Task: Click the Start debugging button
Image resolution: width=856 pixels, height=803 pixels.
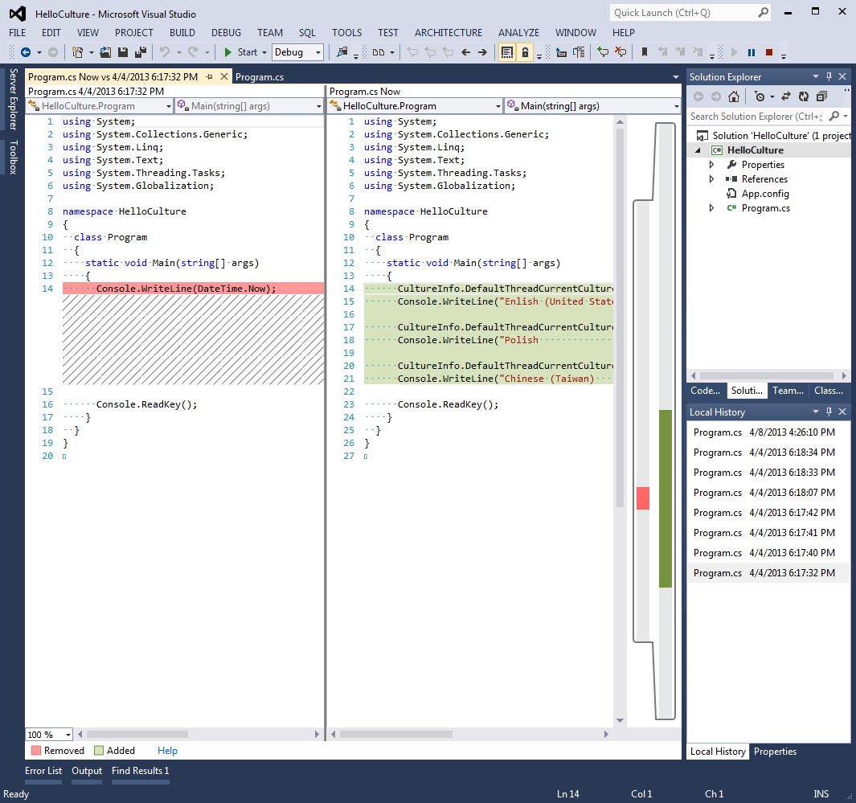Action: pos(240,52)
